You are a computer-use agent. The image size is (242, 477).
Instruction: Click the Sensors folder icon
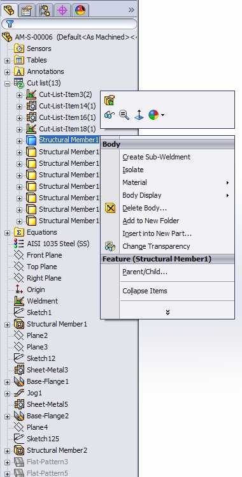tap(19, 48)
